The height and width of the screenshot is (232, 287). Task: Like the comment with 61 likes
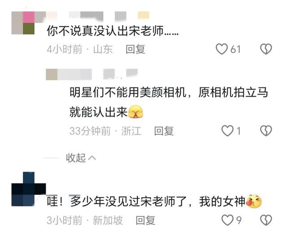click(x=222, y=49)
